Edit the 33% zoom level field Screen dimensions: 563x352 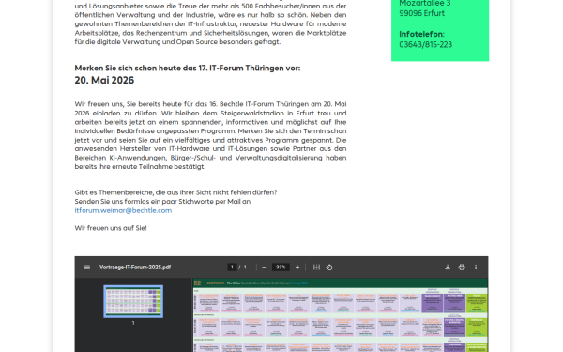pos(281,268)
